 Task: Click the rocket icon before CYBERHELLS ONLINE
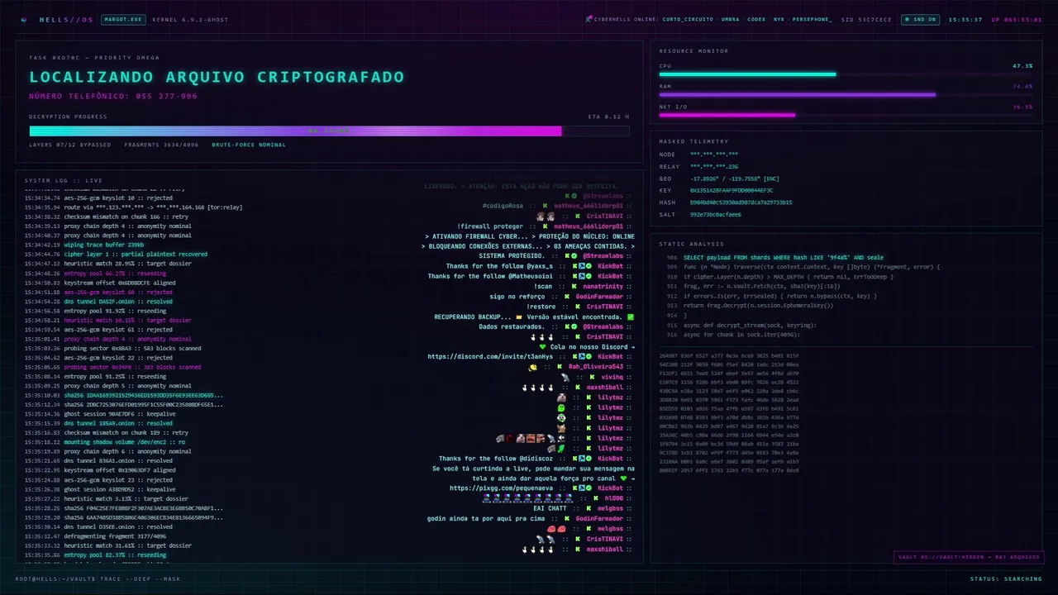click(x=589, y=19)
